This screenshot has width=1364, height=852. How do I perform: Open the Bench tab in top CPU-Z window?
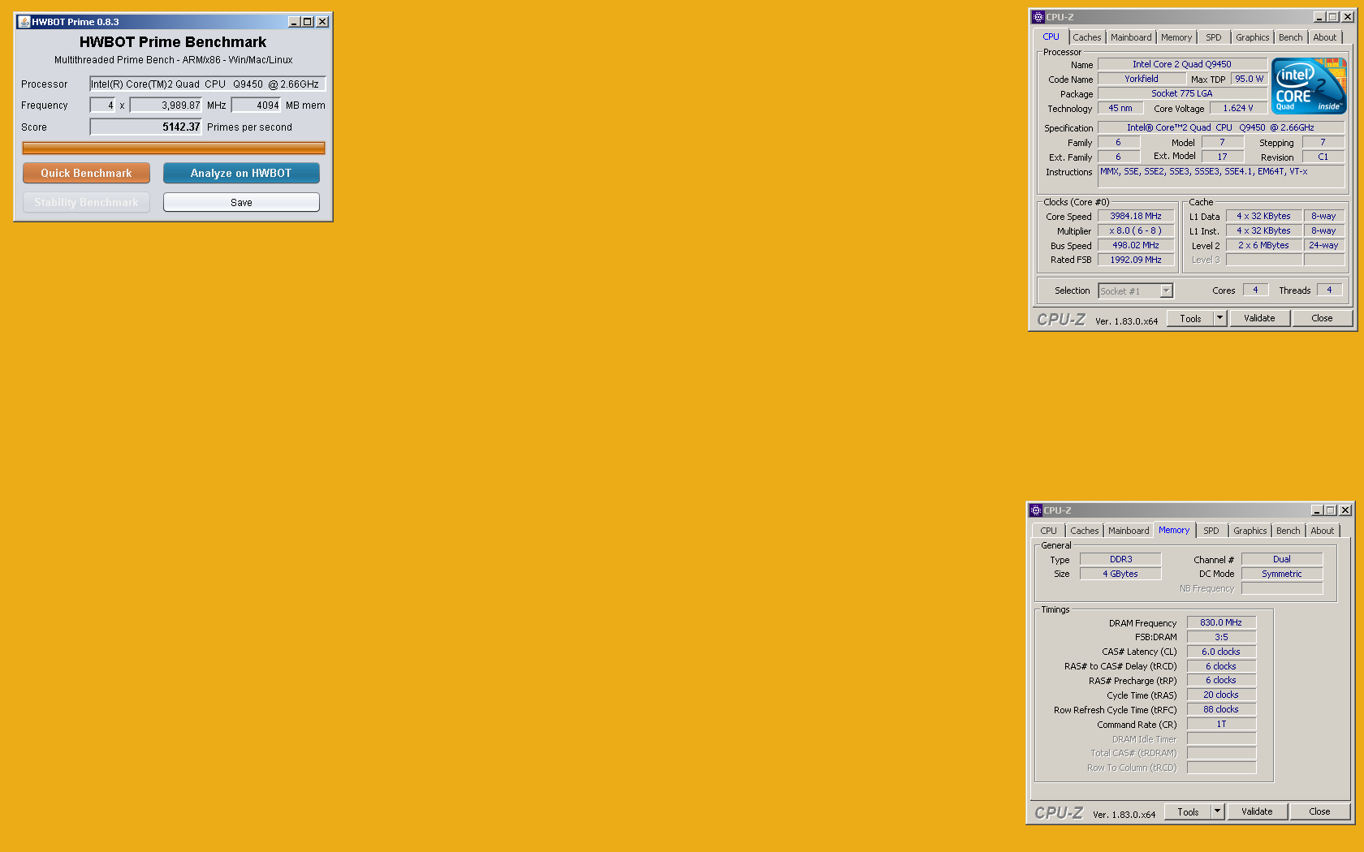click(x=1290, y=37)
